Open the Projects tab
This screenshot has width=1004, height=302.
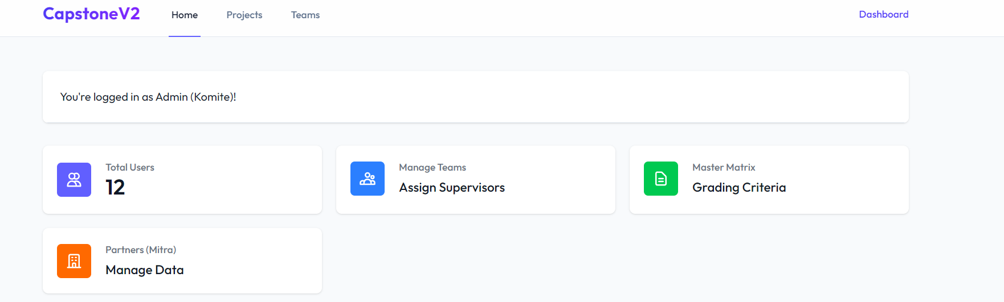tap(244, 15)
